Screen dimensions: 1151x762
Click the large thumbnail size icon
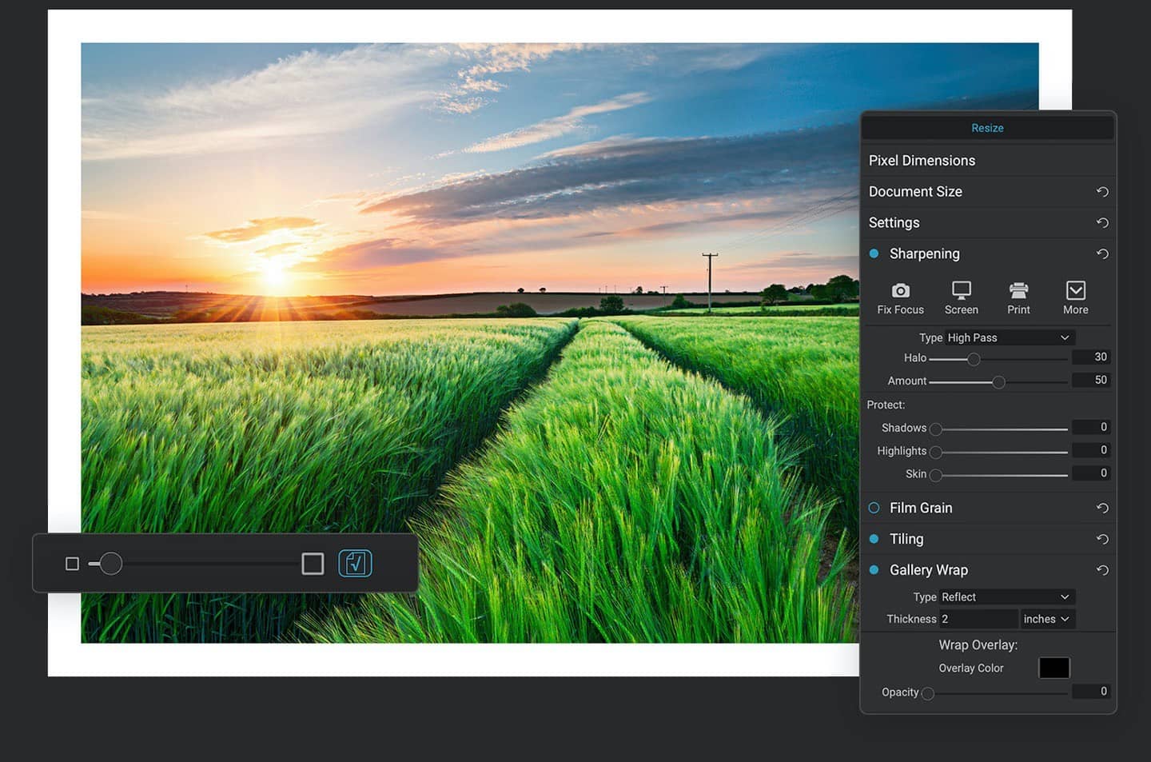[313, 564]
